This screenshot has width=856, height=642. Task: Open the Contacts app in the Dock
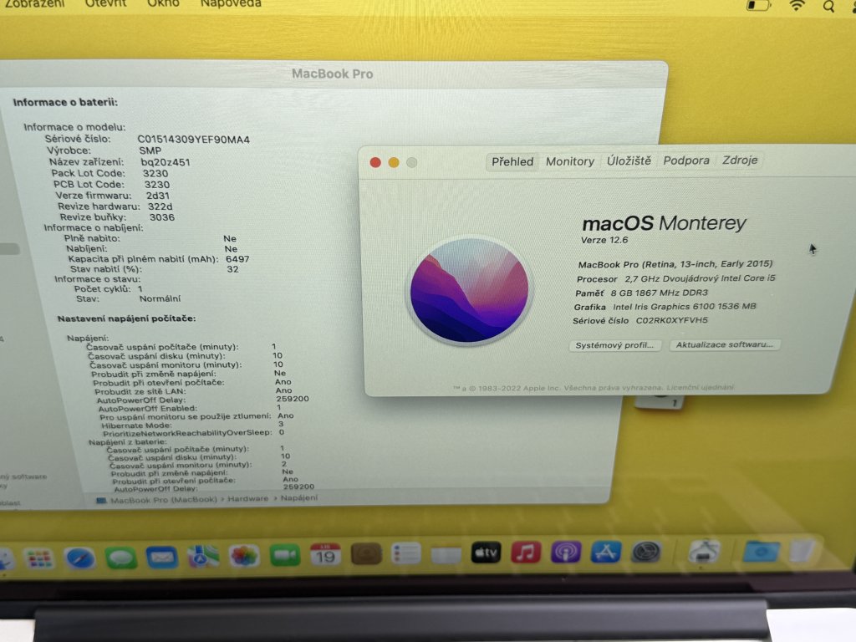tap(366, 554)
